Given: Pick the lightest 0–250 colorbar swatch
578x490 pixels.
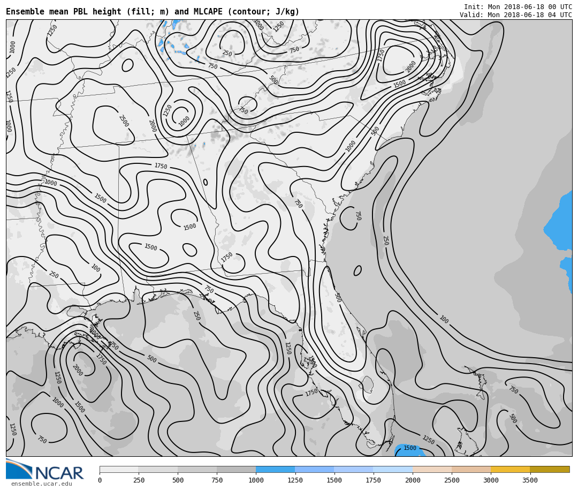Looking at the screenshot, I should pos(119,470).
